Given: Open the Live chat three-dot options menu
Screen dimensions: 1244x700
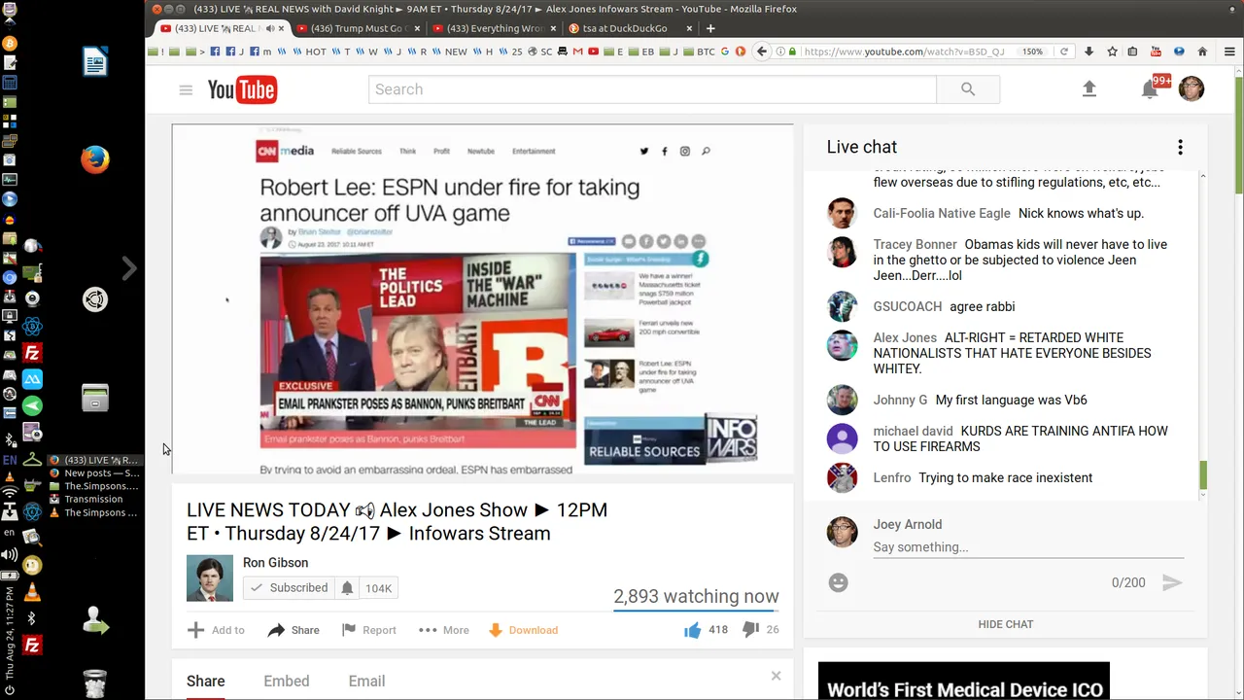Looking at the screenshot, I should [1180, 147].
